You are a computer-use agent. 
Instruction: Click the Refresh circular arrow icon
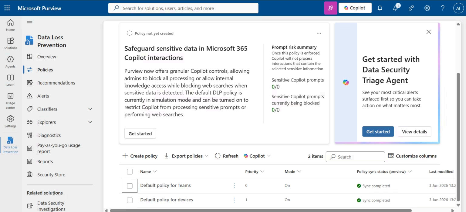tap(218, 156)
